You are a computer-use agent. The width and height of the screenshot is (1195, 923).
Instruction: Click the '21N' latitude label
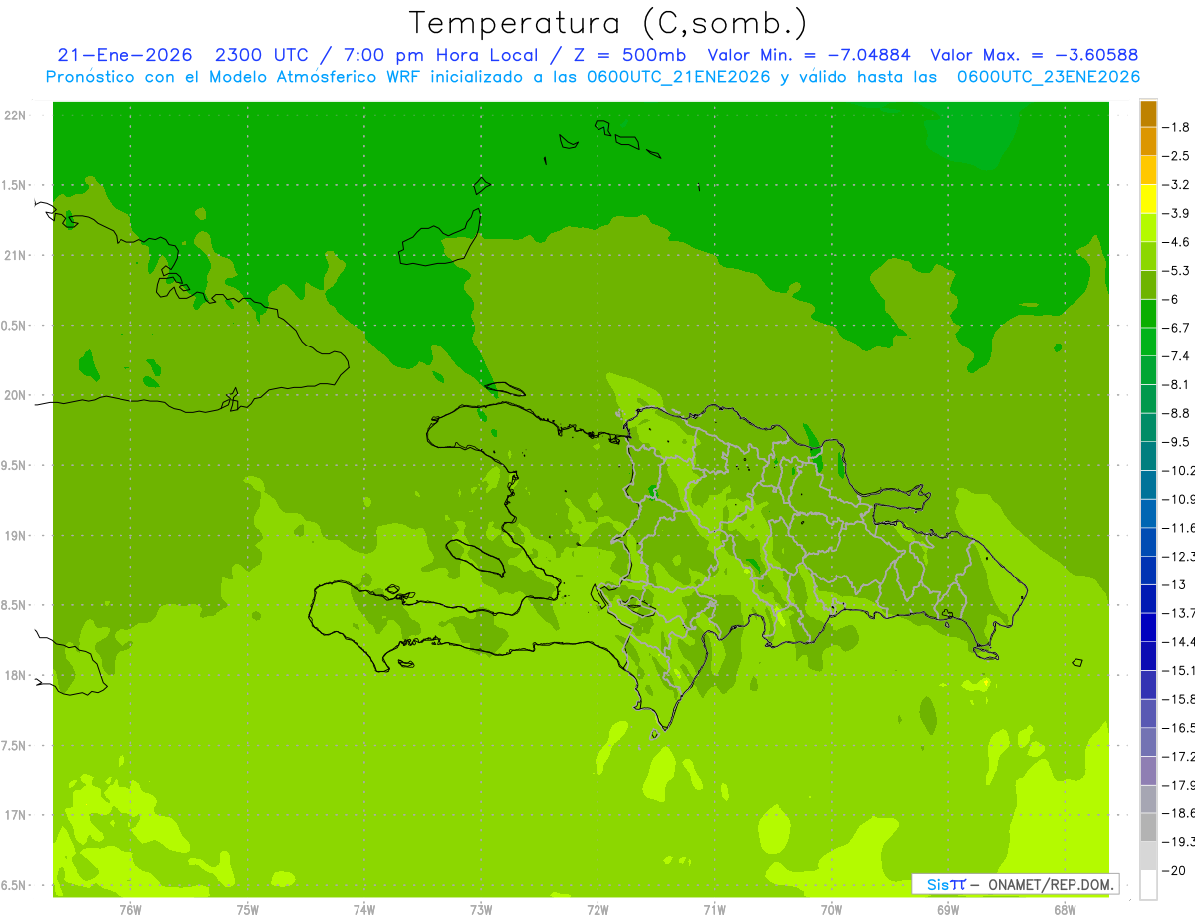15,255
